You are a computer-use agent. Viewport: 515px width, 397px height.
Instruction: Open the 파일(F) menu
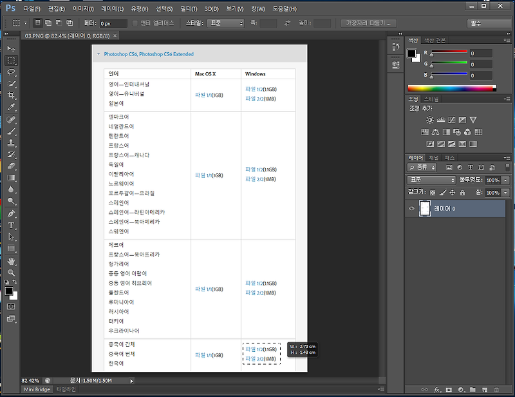click(x=32, y=9)
